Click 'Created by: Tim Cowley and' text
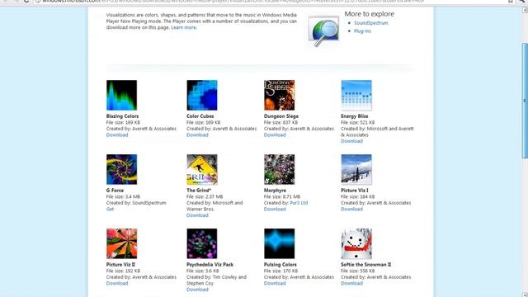 [x=216, y=277]
